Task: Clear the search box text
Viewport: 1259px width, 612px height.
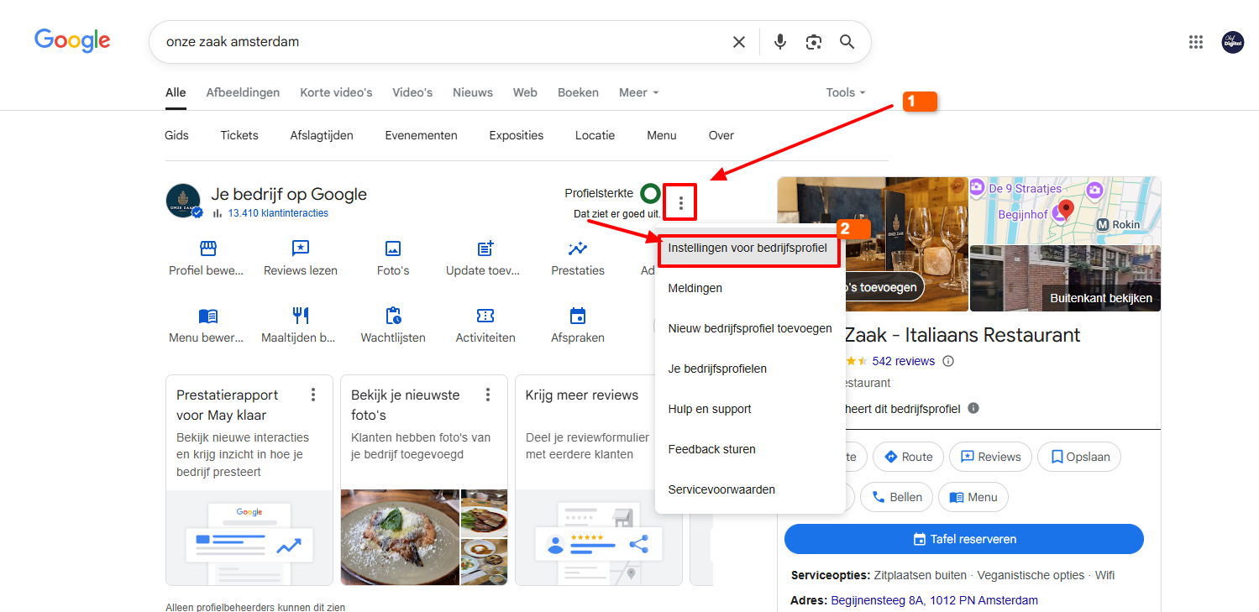Action: pyautogui.click(x=739, y=42)
